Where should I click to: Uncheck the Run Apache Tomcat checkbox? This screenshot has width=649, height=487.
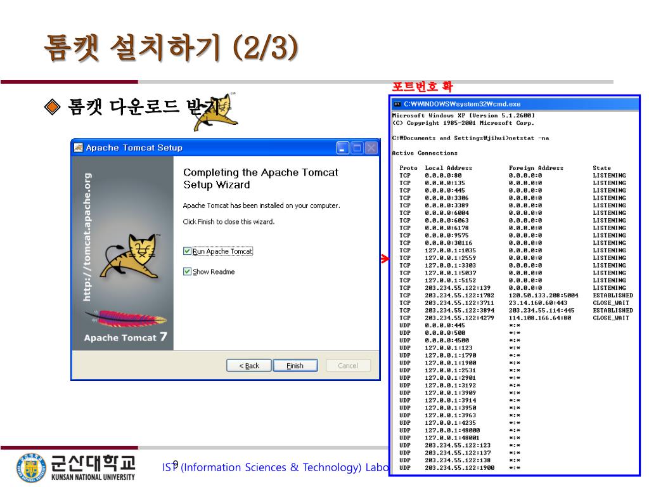tap(187, 251)
